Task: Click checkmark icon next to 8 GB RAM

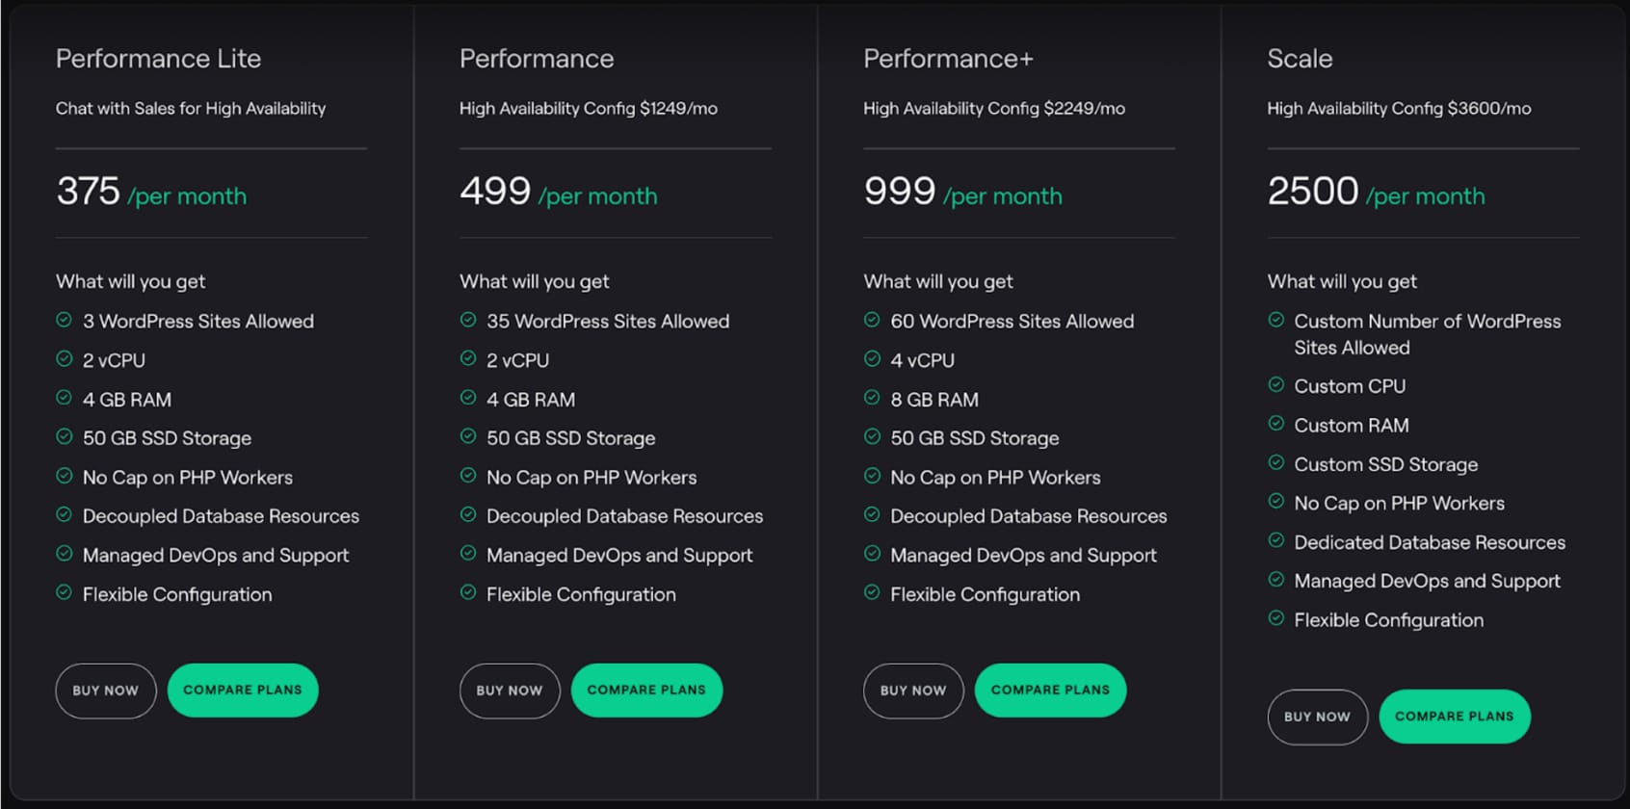Action: (x=872, y=398)
